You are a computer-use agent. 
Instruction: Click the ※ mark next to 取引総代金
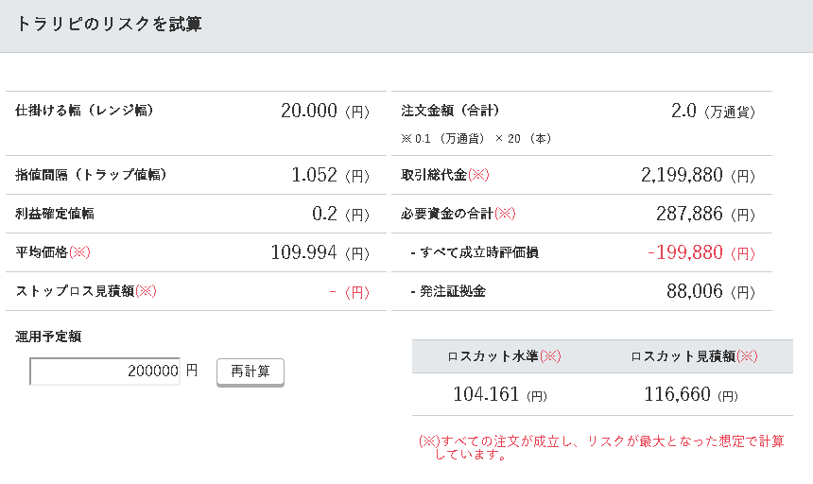478,175
